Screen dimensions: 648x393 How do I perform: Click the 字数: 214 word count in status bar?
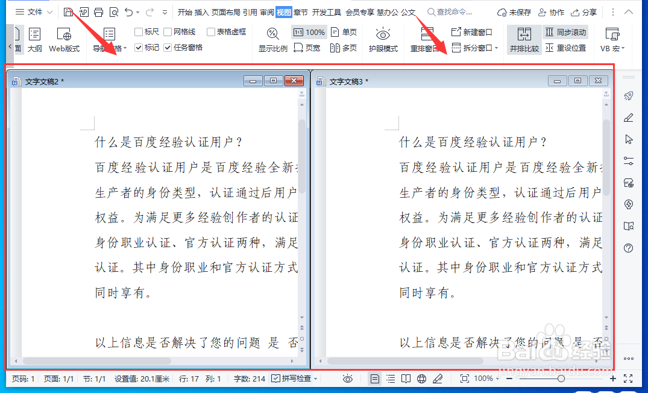(x=250, y=379)
